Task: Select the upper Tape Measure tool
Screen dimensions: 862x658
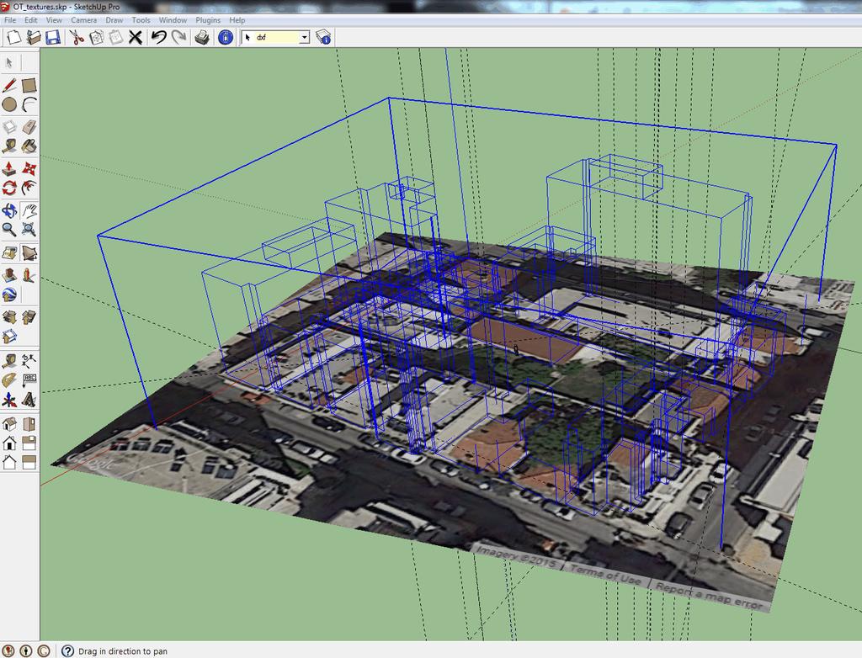Action: coord(9,146)
